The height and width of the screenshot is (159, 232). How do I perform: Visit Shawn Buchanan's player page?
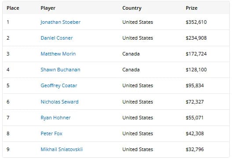coord(60,70)
